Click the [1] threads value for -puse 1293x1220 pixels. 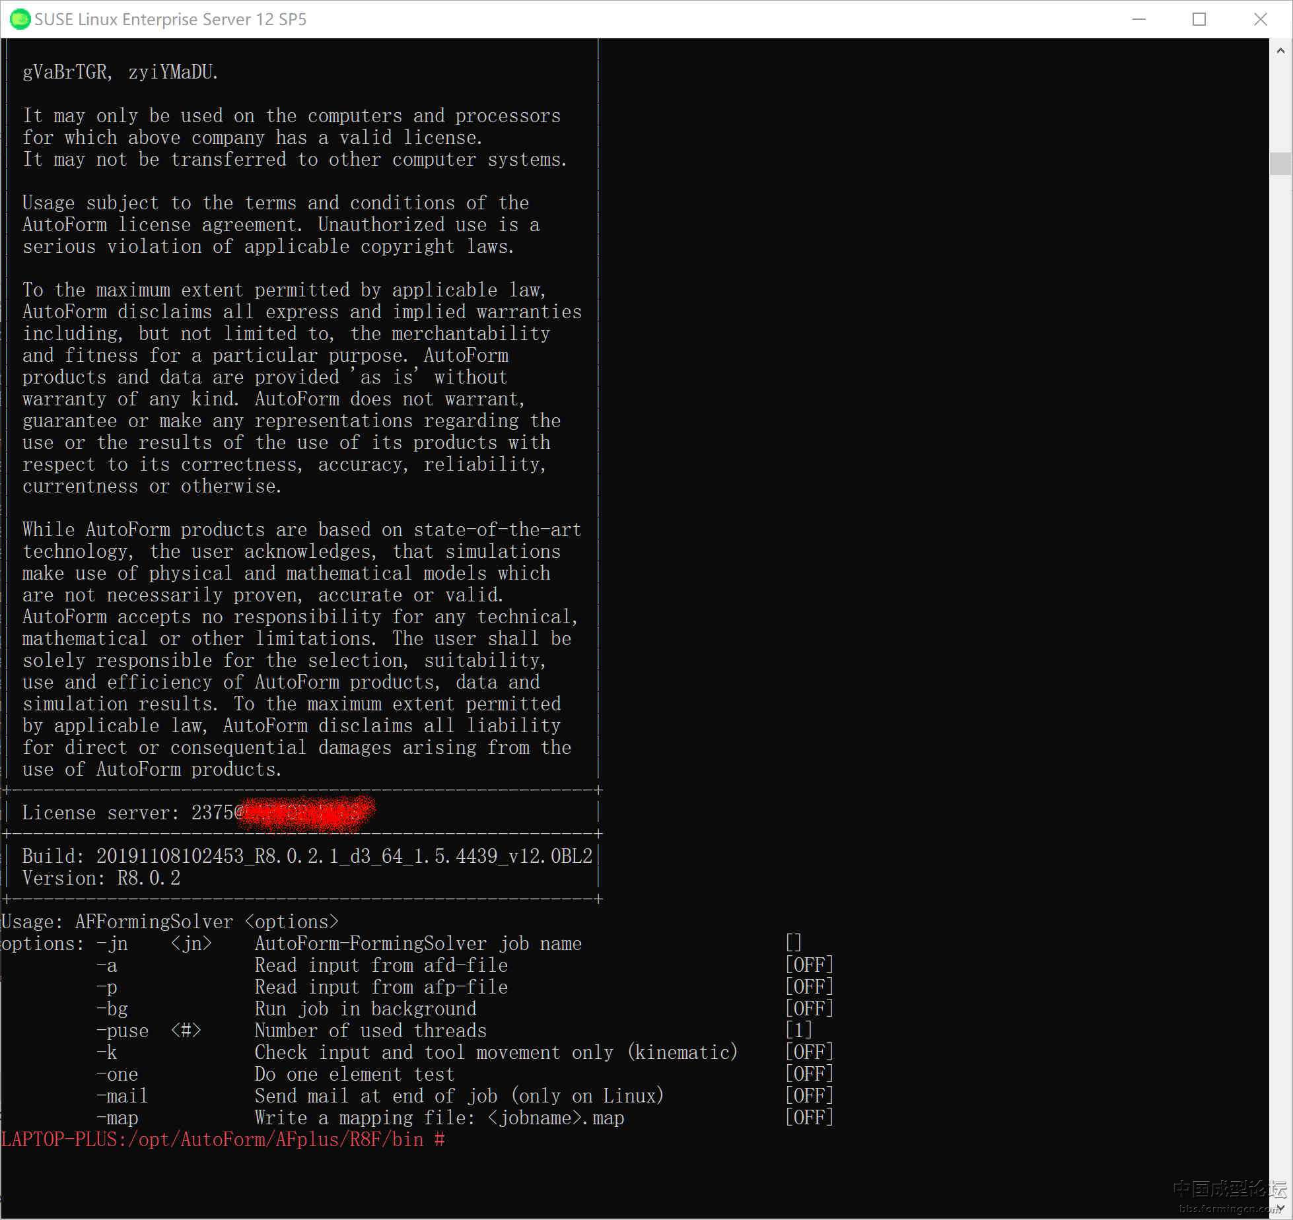pos(798,1031)
